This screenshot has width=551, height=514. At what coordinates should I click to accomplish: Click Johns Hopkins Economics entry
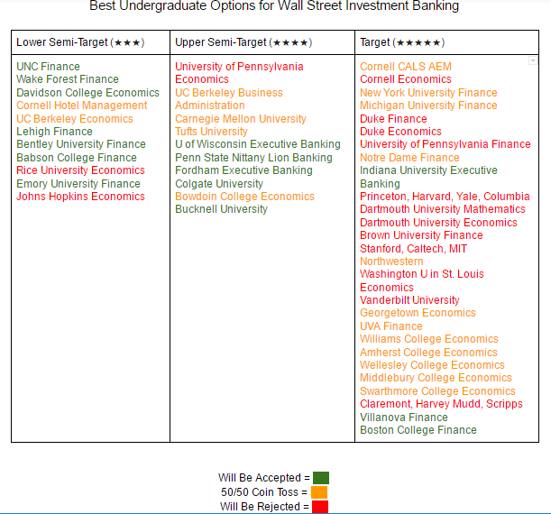point(80,197)
